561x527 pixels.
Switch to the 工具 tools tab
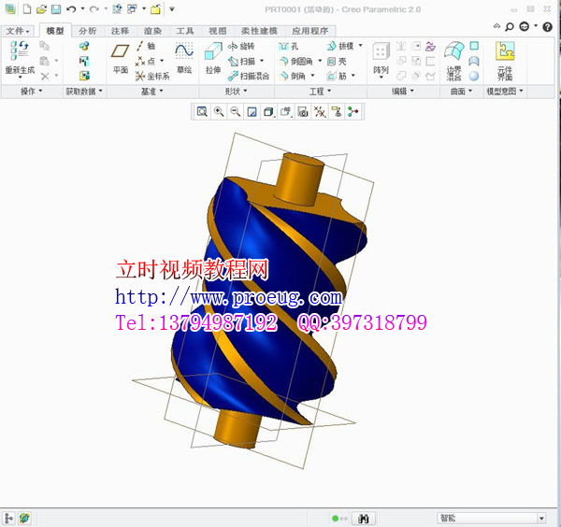coord(185,31)
